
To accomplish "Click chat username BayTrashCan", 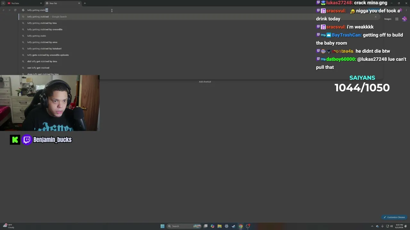I will 347,35.
